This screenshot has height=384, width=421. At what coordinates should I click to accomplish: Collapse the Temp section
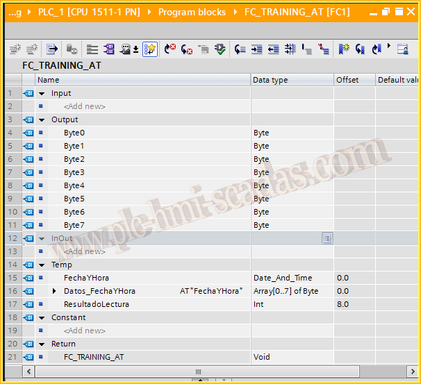click(x=42, y=265)
